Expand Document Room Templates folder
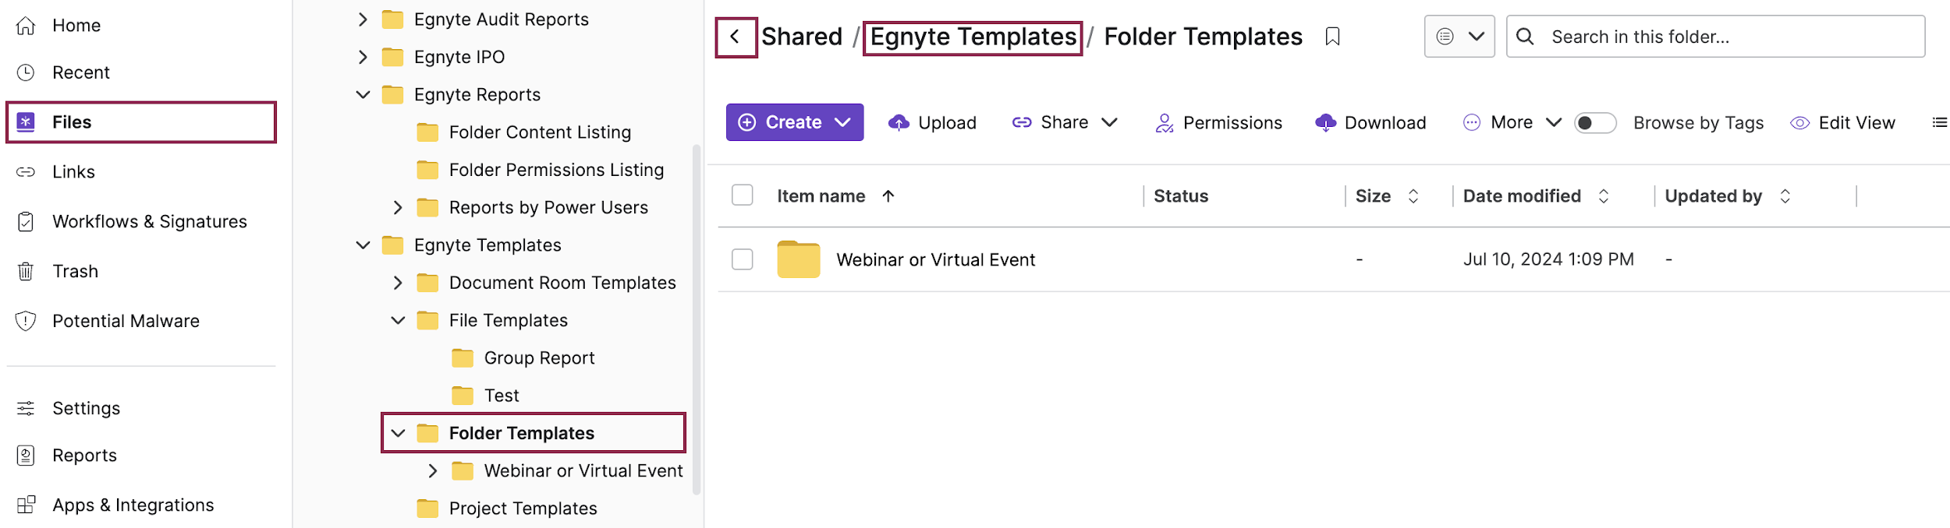Screen dimensions: 1950x528 click(x=398, y=283)
